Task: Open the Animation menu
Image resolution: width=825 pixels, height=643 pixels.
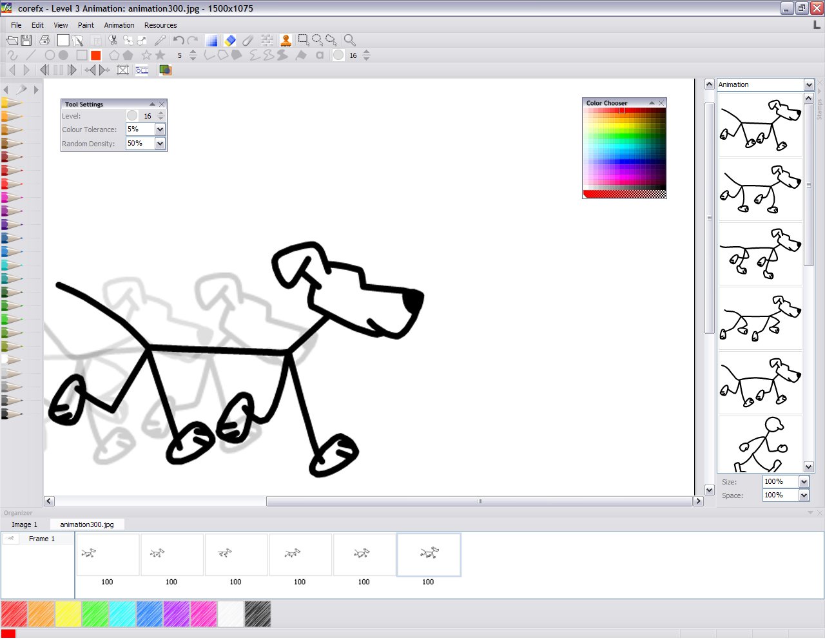Action: pos(119,25)
